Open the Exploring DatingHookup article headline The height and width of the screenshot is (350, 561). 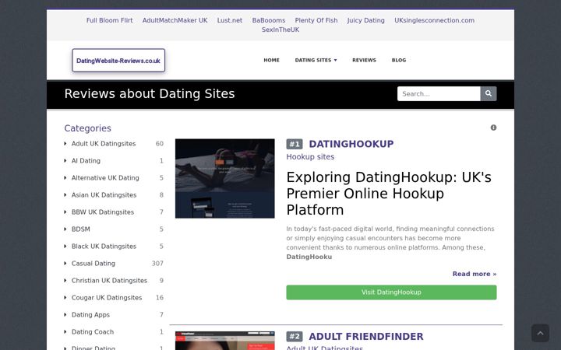[389, 194]
